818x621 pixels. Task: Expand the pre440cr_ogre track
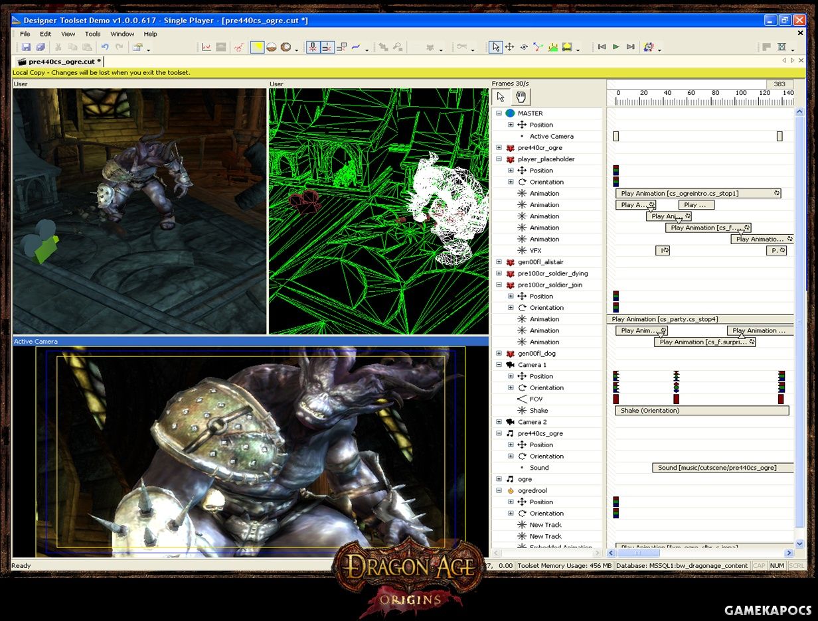tap(499, 148)
